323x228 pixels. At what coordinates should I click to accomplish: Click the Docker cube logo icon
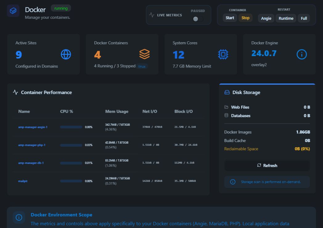coord(13,11)
